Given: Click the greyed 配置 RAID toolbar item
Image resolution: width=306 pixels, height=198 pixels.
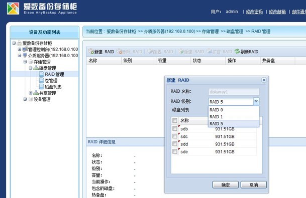Looking at the screenshot, I should click(x=160, y=52).
